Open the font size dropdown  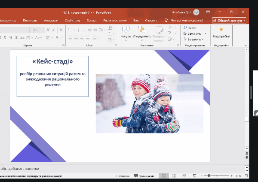coord(43,30)
